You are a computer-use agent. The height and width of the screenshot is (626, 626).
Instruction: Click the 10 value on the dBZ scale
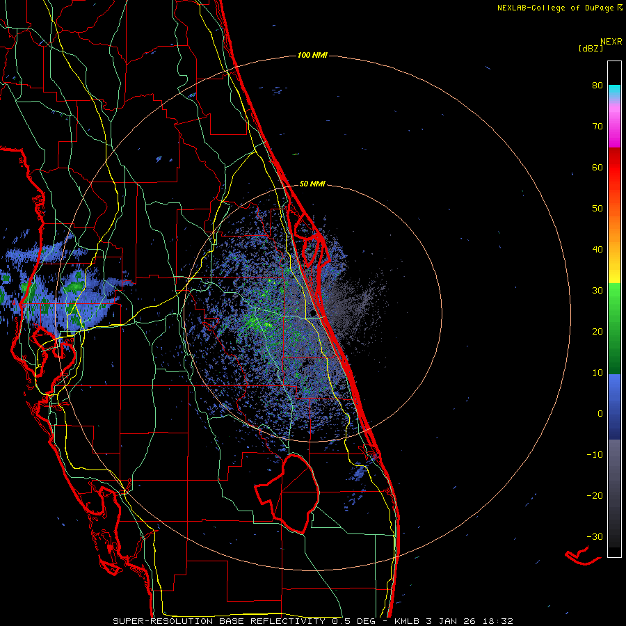pyautogui.click(x=597, y=373)
